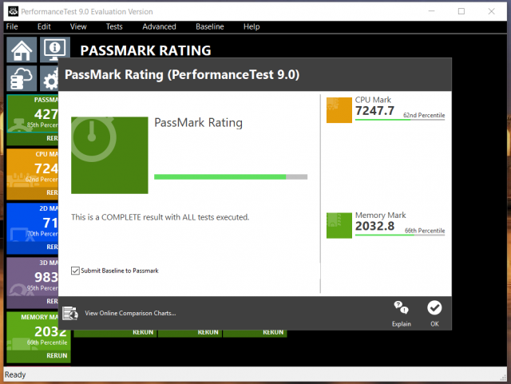This screenshot has height=384, width=511.
Task: Click View Online Comparison Charts link
Action: [130, 313]
